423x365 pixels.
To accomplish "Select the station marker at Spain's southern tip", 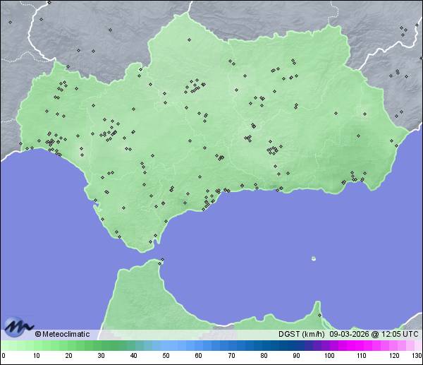I will (150, 243).
